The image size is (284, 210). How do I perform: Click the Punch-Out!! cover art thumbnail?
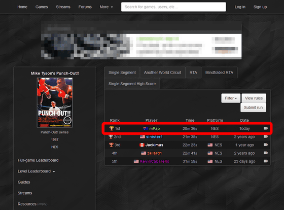tap(55, 102)
